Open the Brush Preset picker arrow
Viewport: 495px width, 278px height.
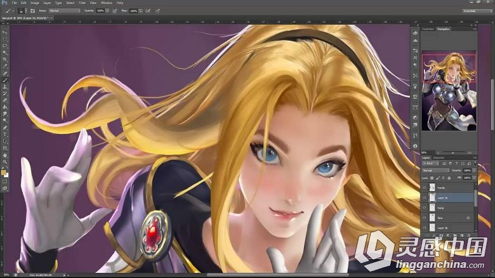pyautogui.click(x=26, y=11)
